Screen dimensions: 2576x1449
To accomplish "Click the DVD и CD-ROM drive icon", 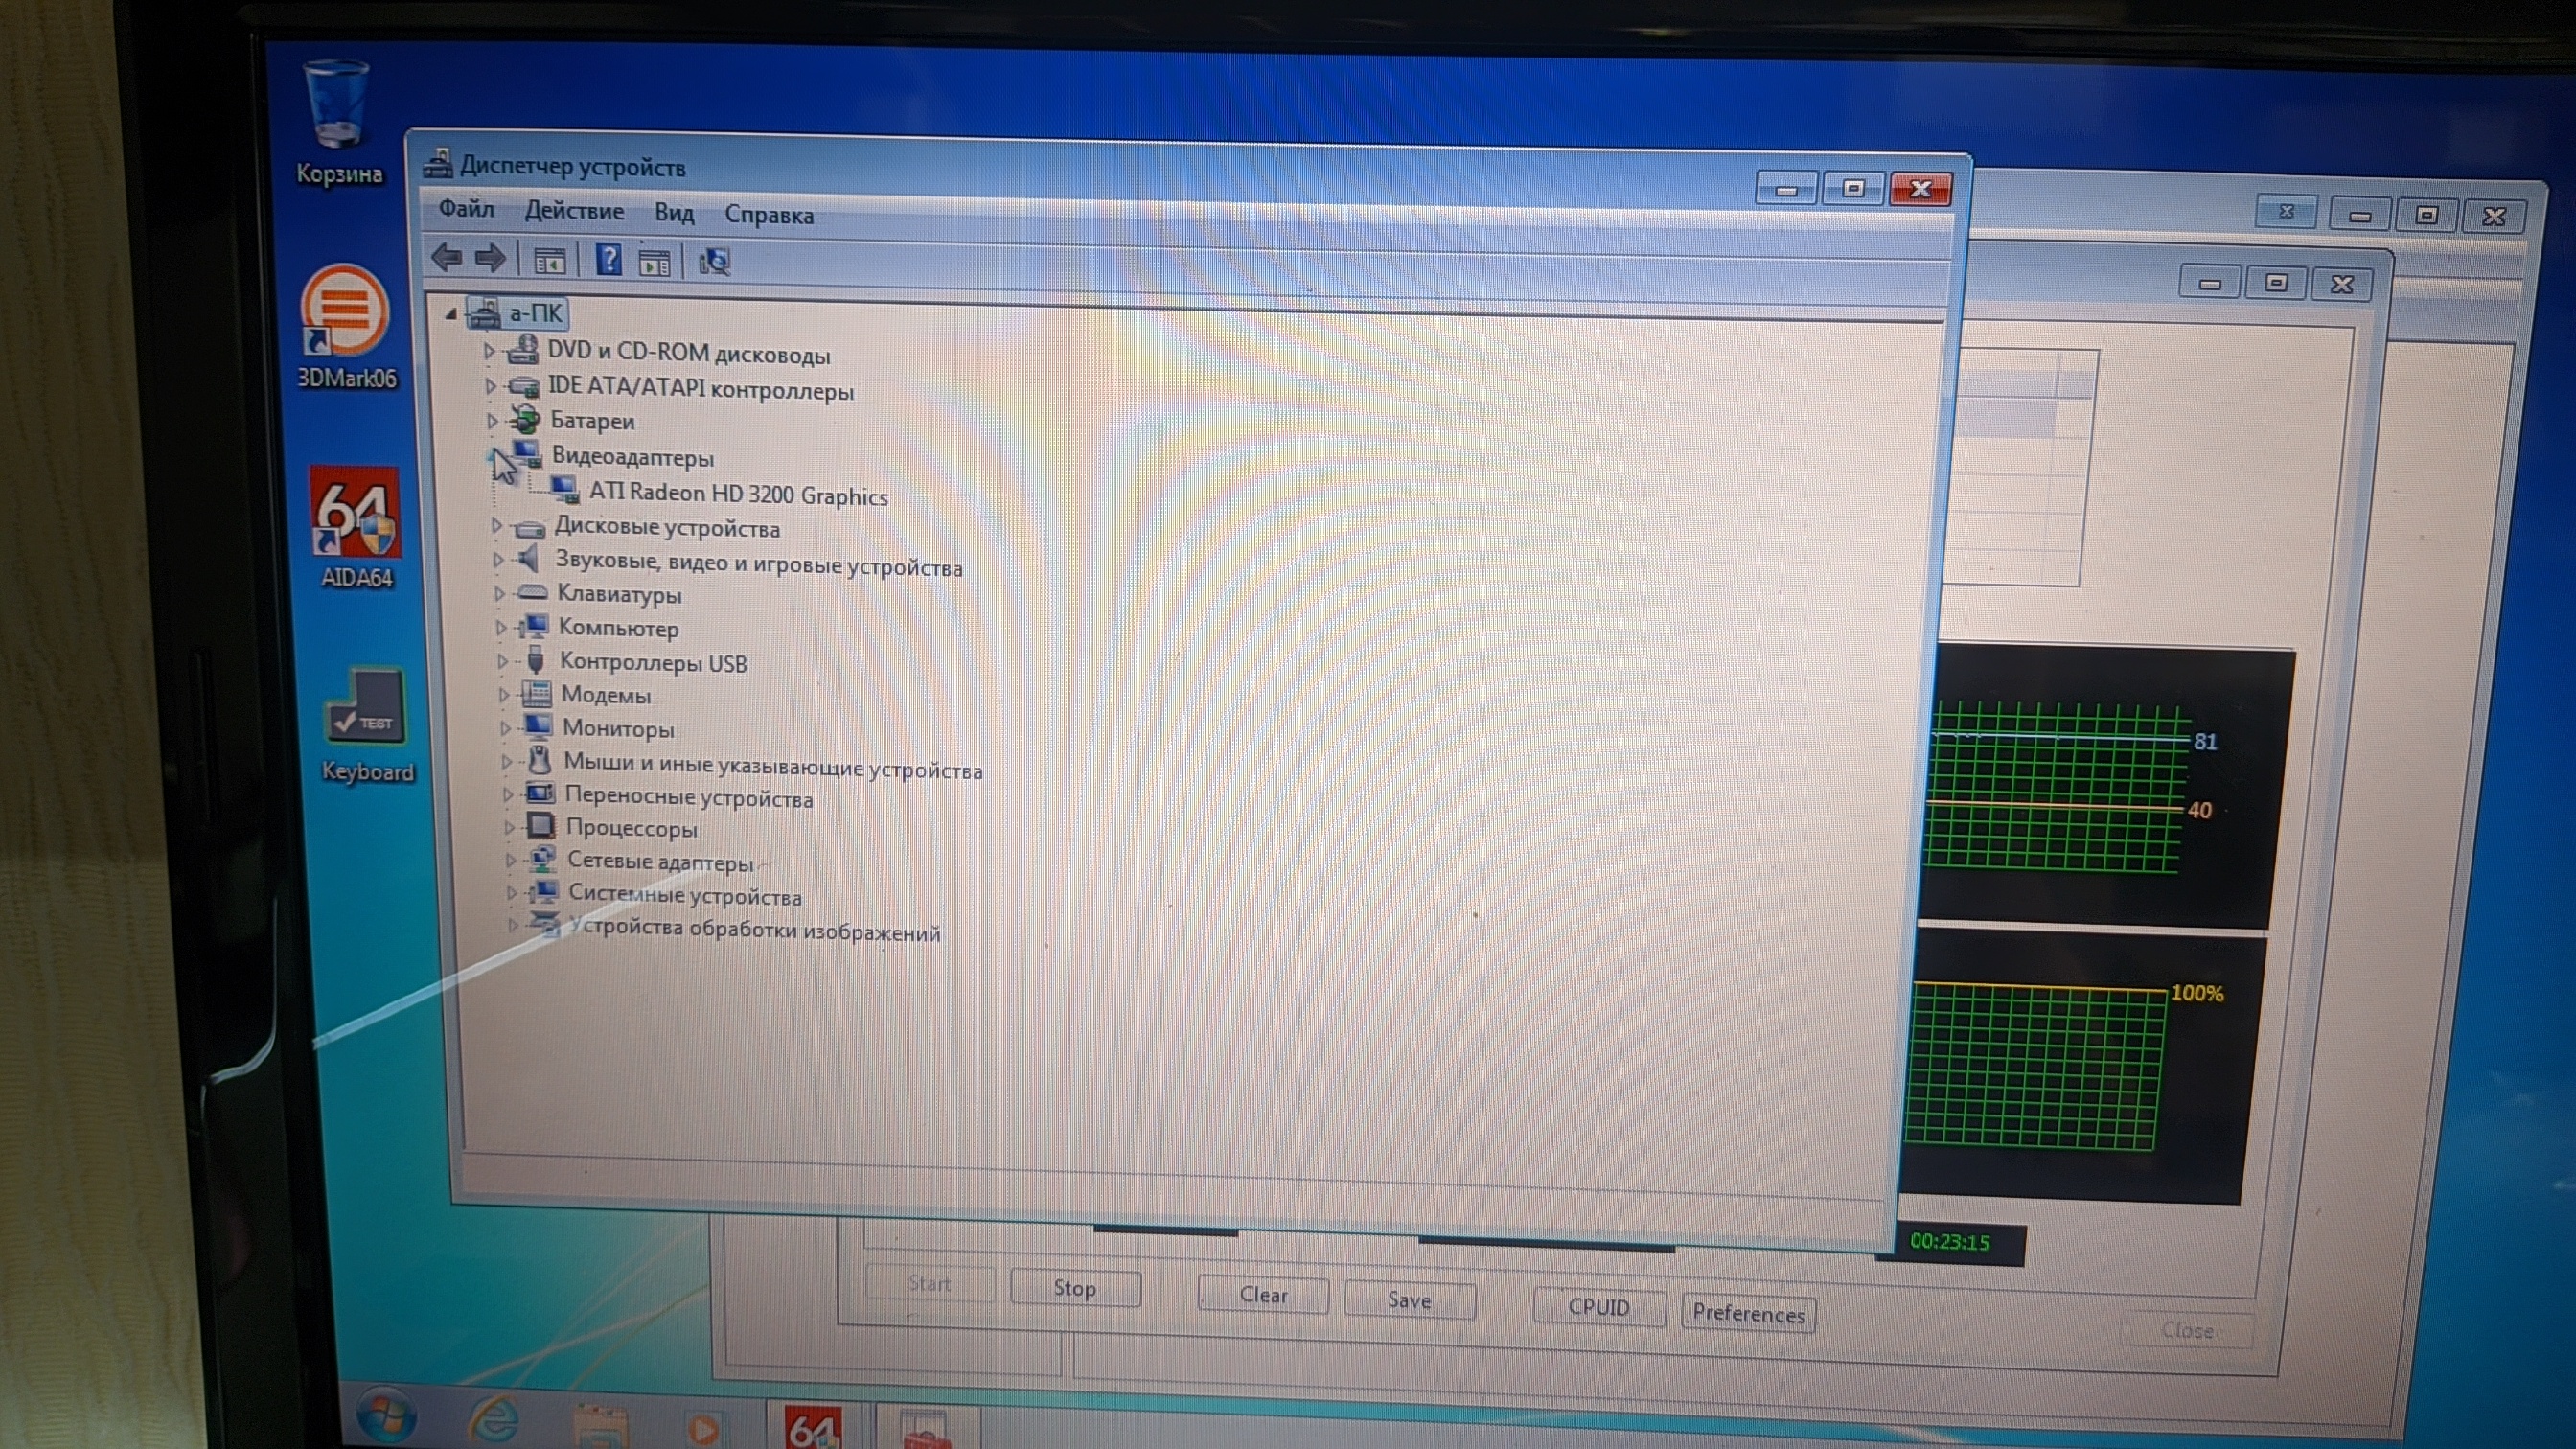I will tap(522, 349).
